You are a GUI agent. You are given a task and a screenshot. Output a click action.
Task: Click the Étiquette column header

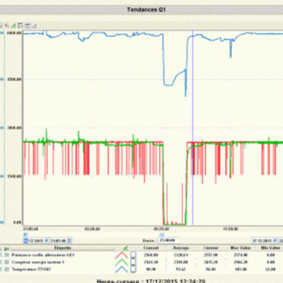click(63, 248)
